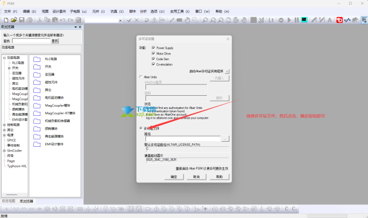The width and height of the screenshot is (368, 218).
Task: Expand the 开关 tree node
Action: click(x=9, y=68)
